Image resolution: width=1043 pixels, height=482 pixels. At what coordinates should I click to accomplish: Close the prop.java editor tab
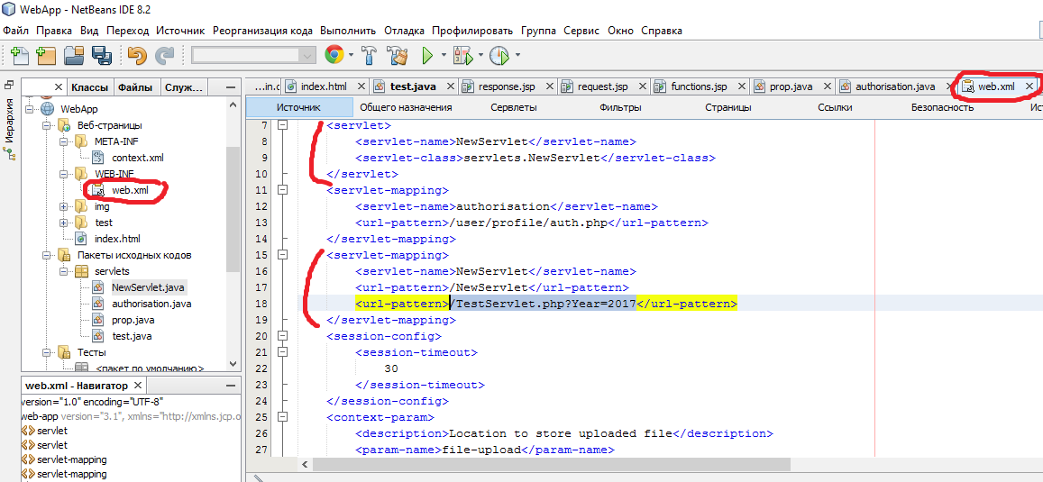(827, 86)
